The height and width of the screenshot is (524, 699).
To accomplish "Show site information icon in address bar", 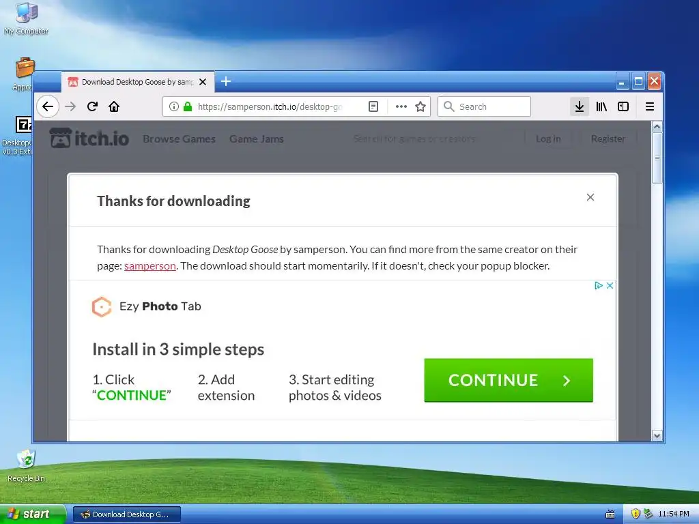I will click(x=174, y=106).
